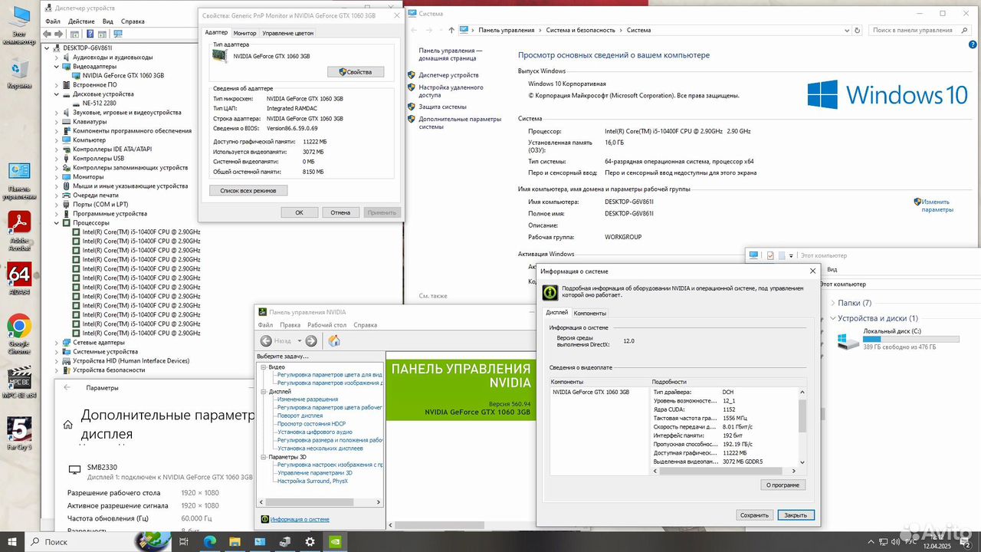
Task: Select the Корзина recycle bin desktop icon
Action: point(19,74)
